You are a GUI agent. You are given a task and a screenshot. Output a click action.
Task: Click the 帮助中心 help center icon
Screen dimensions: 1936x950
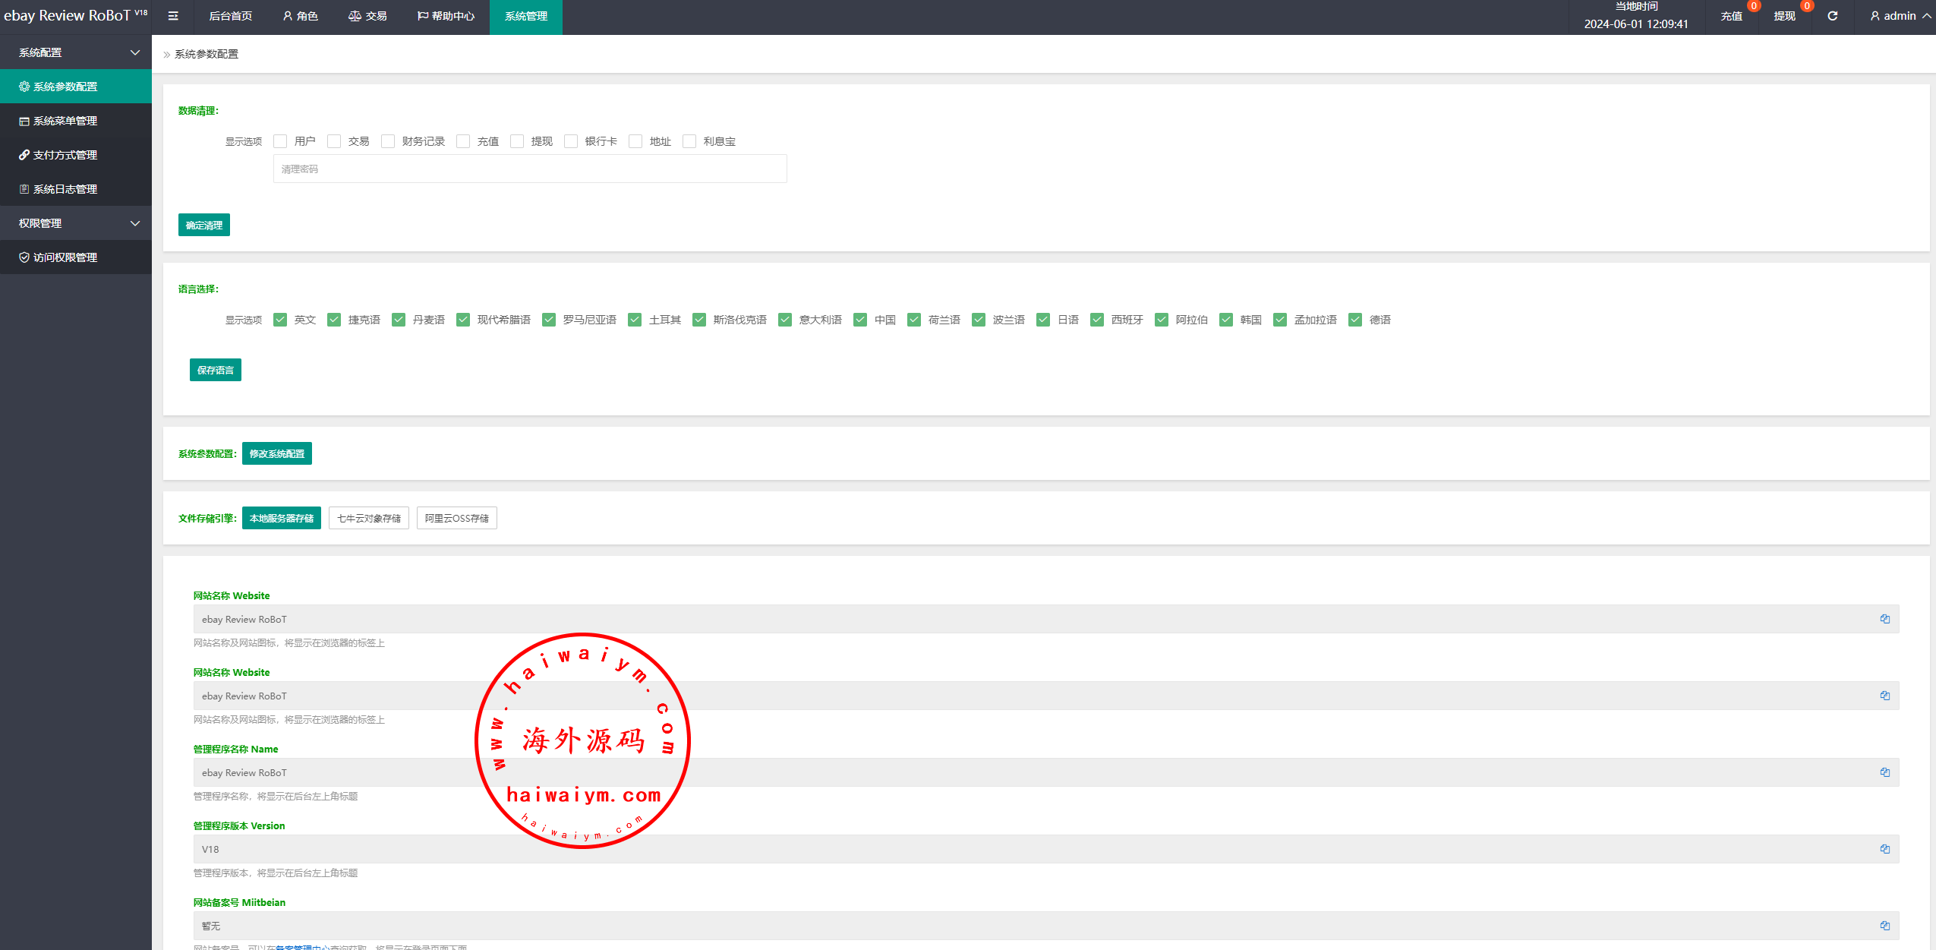click(x=420, y=16)
